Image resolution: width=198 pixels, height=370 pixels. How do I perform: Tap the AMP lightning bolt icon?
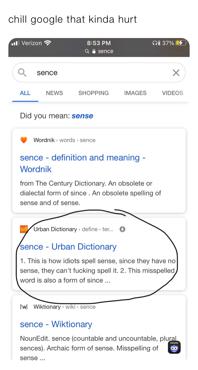[122, 229]
